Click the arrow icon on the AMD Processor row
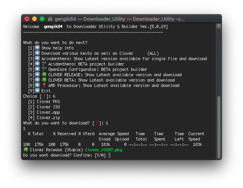 click(37, 85)
